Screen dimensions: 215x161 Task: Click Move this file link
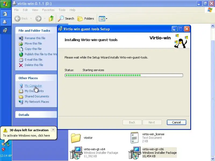pyautogui.click(x=33, y=43)
